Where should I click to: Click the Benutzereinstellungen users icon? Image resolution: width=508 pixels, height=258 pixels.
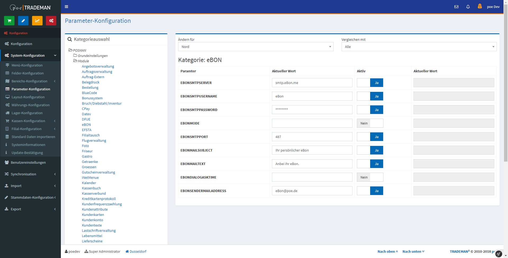pyautogui.click(x=7, y=162)
